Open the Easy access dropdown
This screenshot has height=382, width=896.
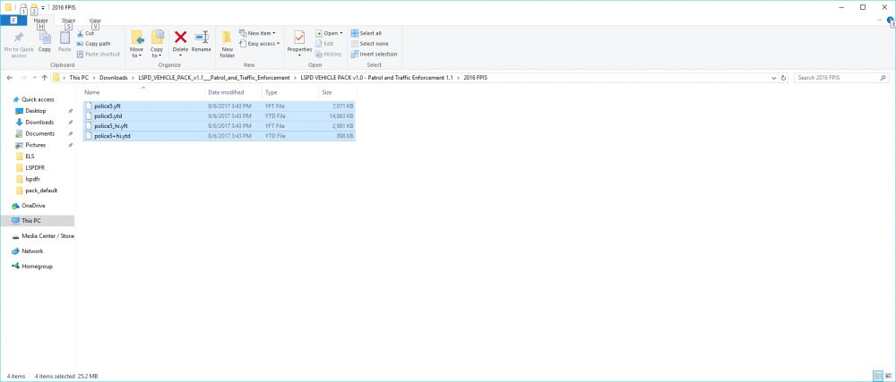(260, 44)
